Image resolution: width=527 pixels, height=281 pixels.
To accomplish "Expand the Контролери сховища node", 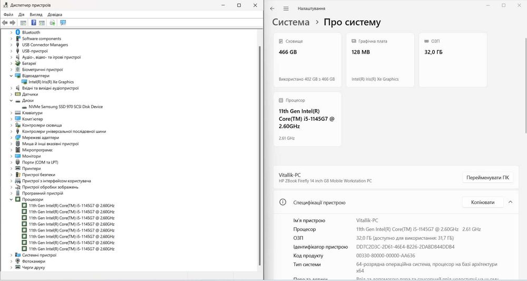I will click(11, 125).
